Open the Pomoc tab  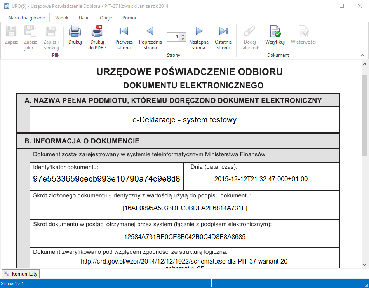click(x=130, y=18)
